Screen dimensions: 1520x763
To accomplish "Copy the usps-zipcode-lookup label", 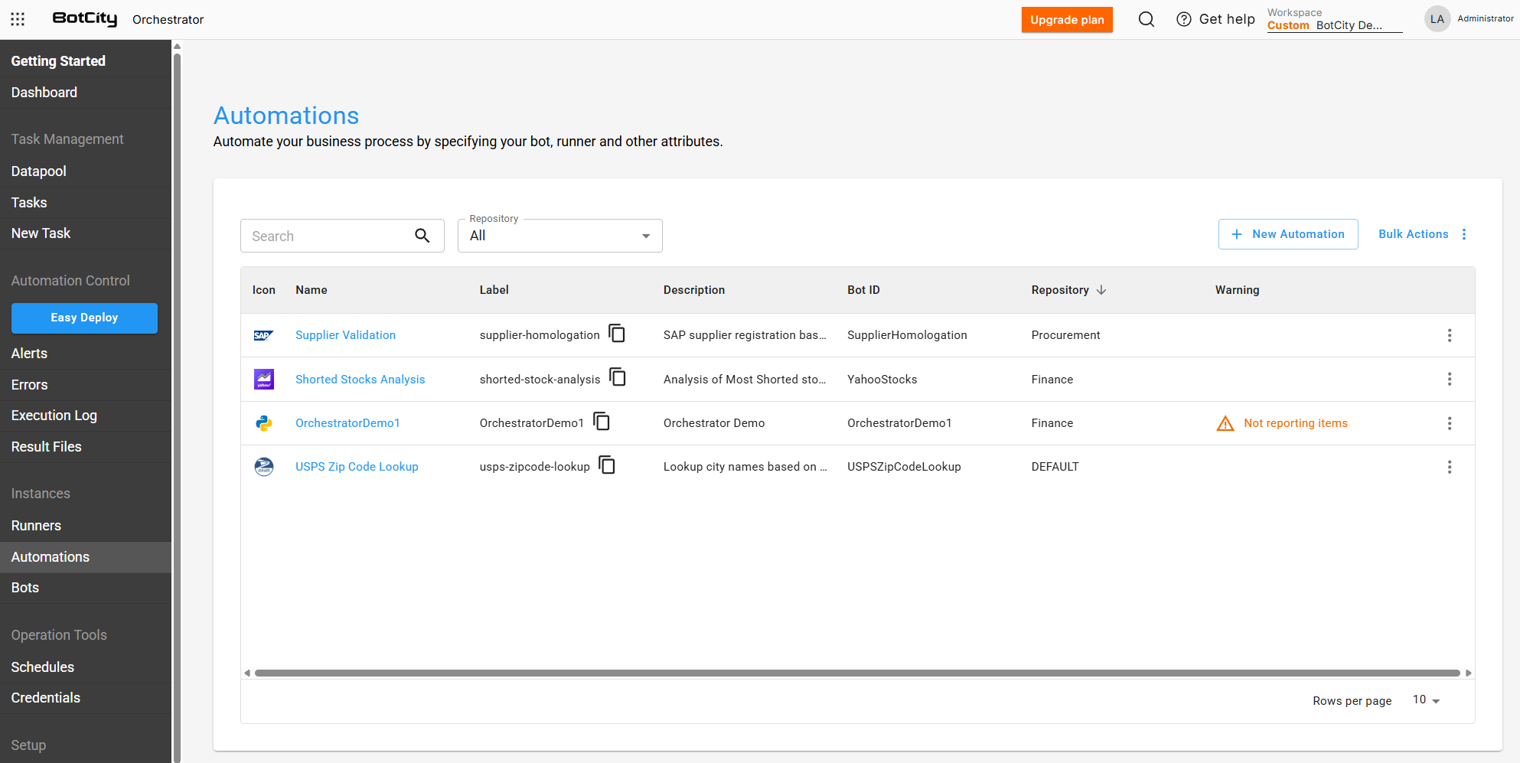I will [x=607, y=465].
